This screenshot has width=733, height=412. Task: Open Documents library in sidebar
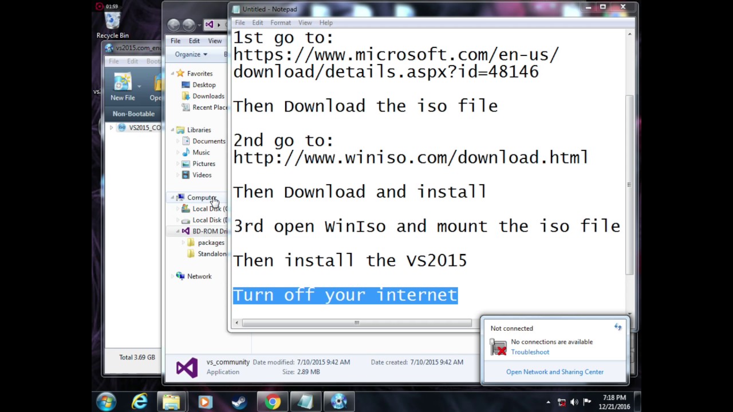point(204,141)
